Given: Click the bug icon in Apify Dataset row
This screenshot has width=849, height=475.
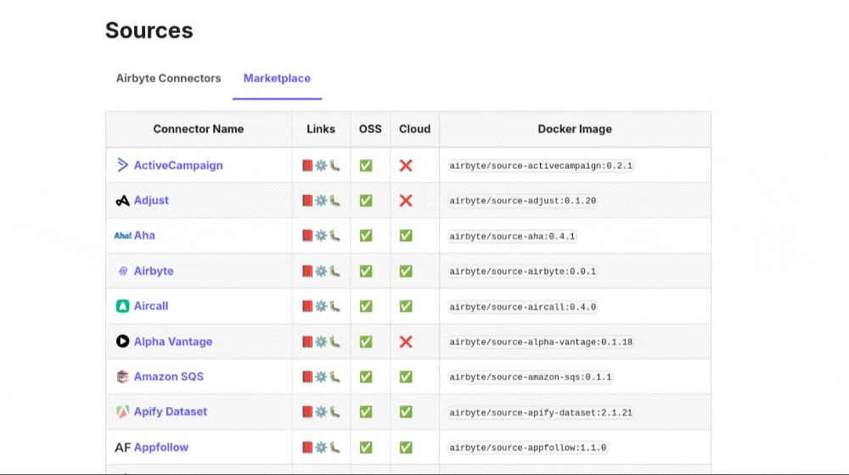Looking at the screenshot, I should (335, 412).
